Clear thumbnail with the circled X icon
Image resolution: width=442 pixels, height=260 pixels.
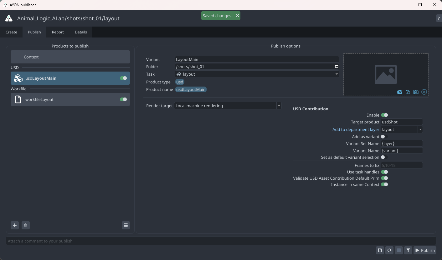point(424,92)
